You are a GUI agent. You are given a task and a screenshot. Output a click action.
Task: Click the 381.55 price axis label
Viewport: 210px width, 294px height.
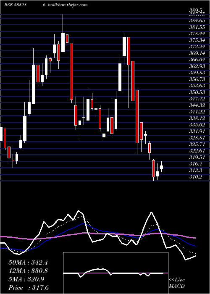(x=197, y=27)
